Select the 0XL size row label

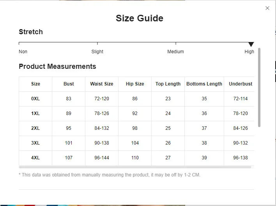pyautogui.click(x=35, y=99)
